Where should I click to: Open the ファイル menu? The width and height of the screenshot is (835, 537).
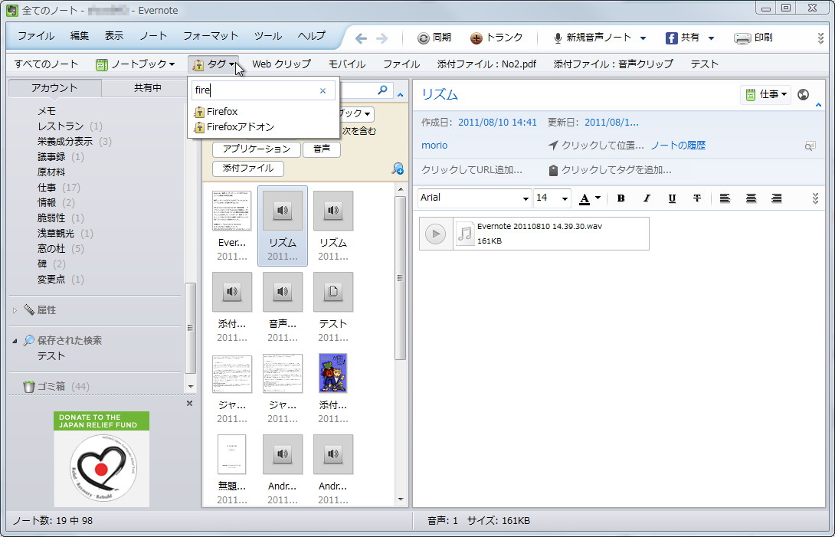pos(35,36)
